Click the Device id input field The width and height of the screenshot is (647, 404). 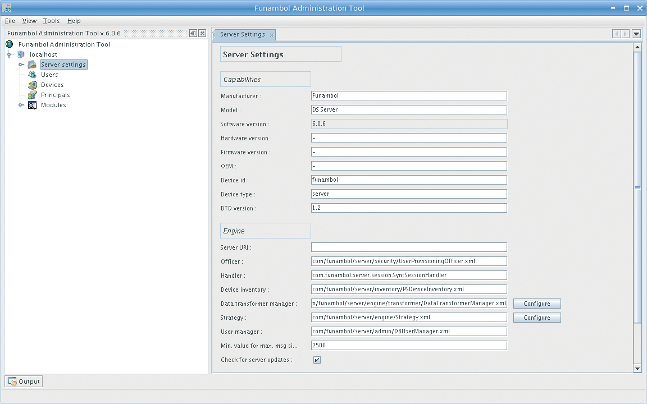point(409,180)
